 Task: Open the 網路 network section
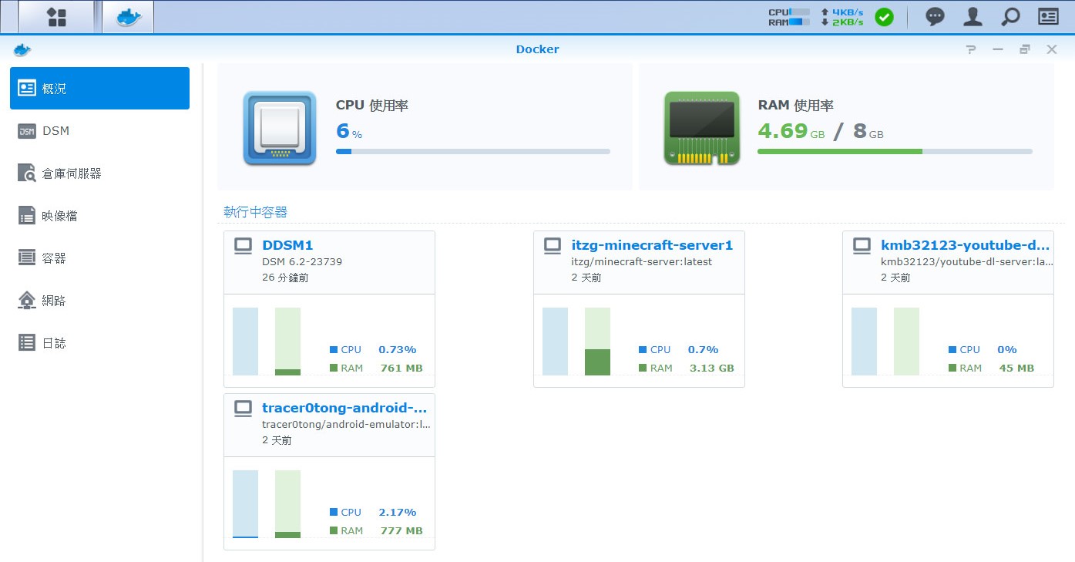coord(99,301)
